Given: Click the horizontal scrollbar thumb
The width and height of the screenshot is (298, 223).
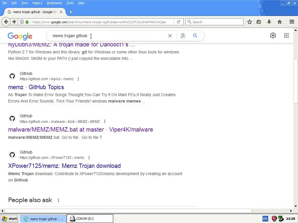Looking at the screenshot, I should click(128, 211).
